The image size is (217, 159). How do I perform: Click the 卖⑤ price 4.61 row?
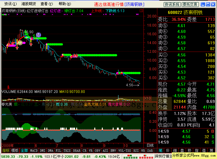187,26
